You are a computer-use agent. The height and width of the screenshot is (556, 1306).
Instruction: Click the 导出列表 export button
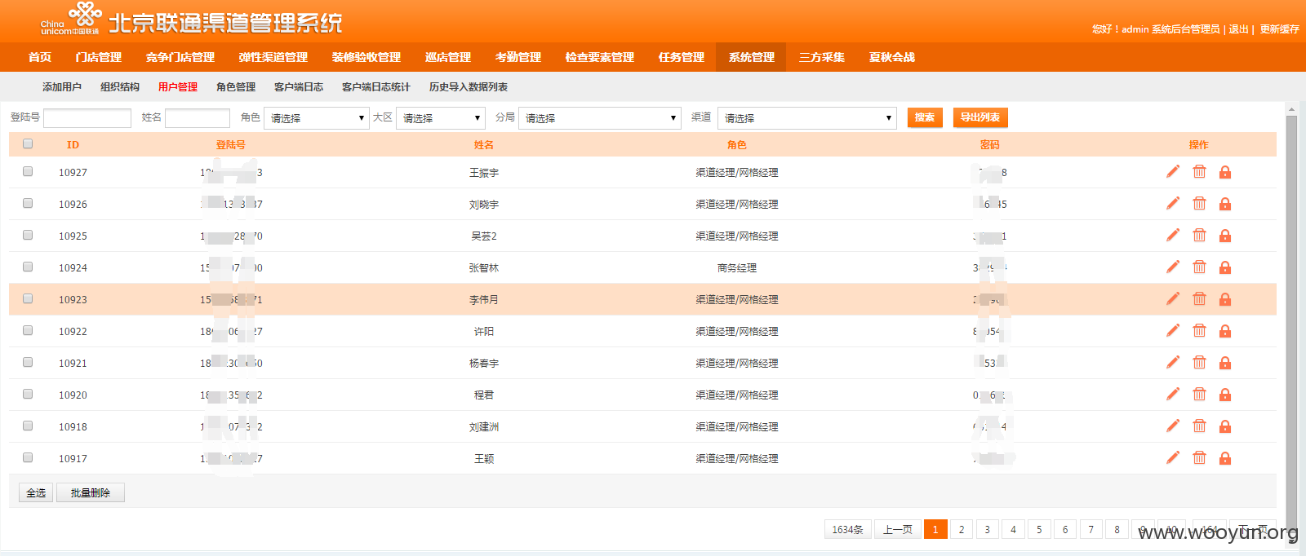coord(980,117)
